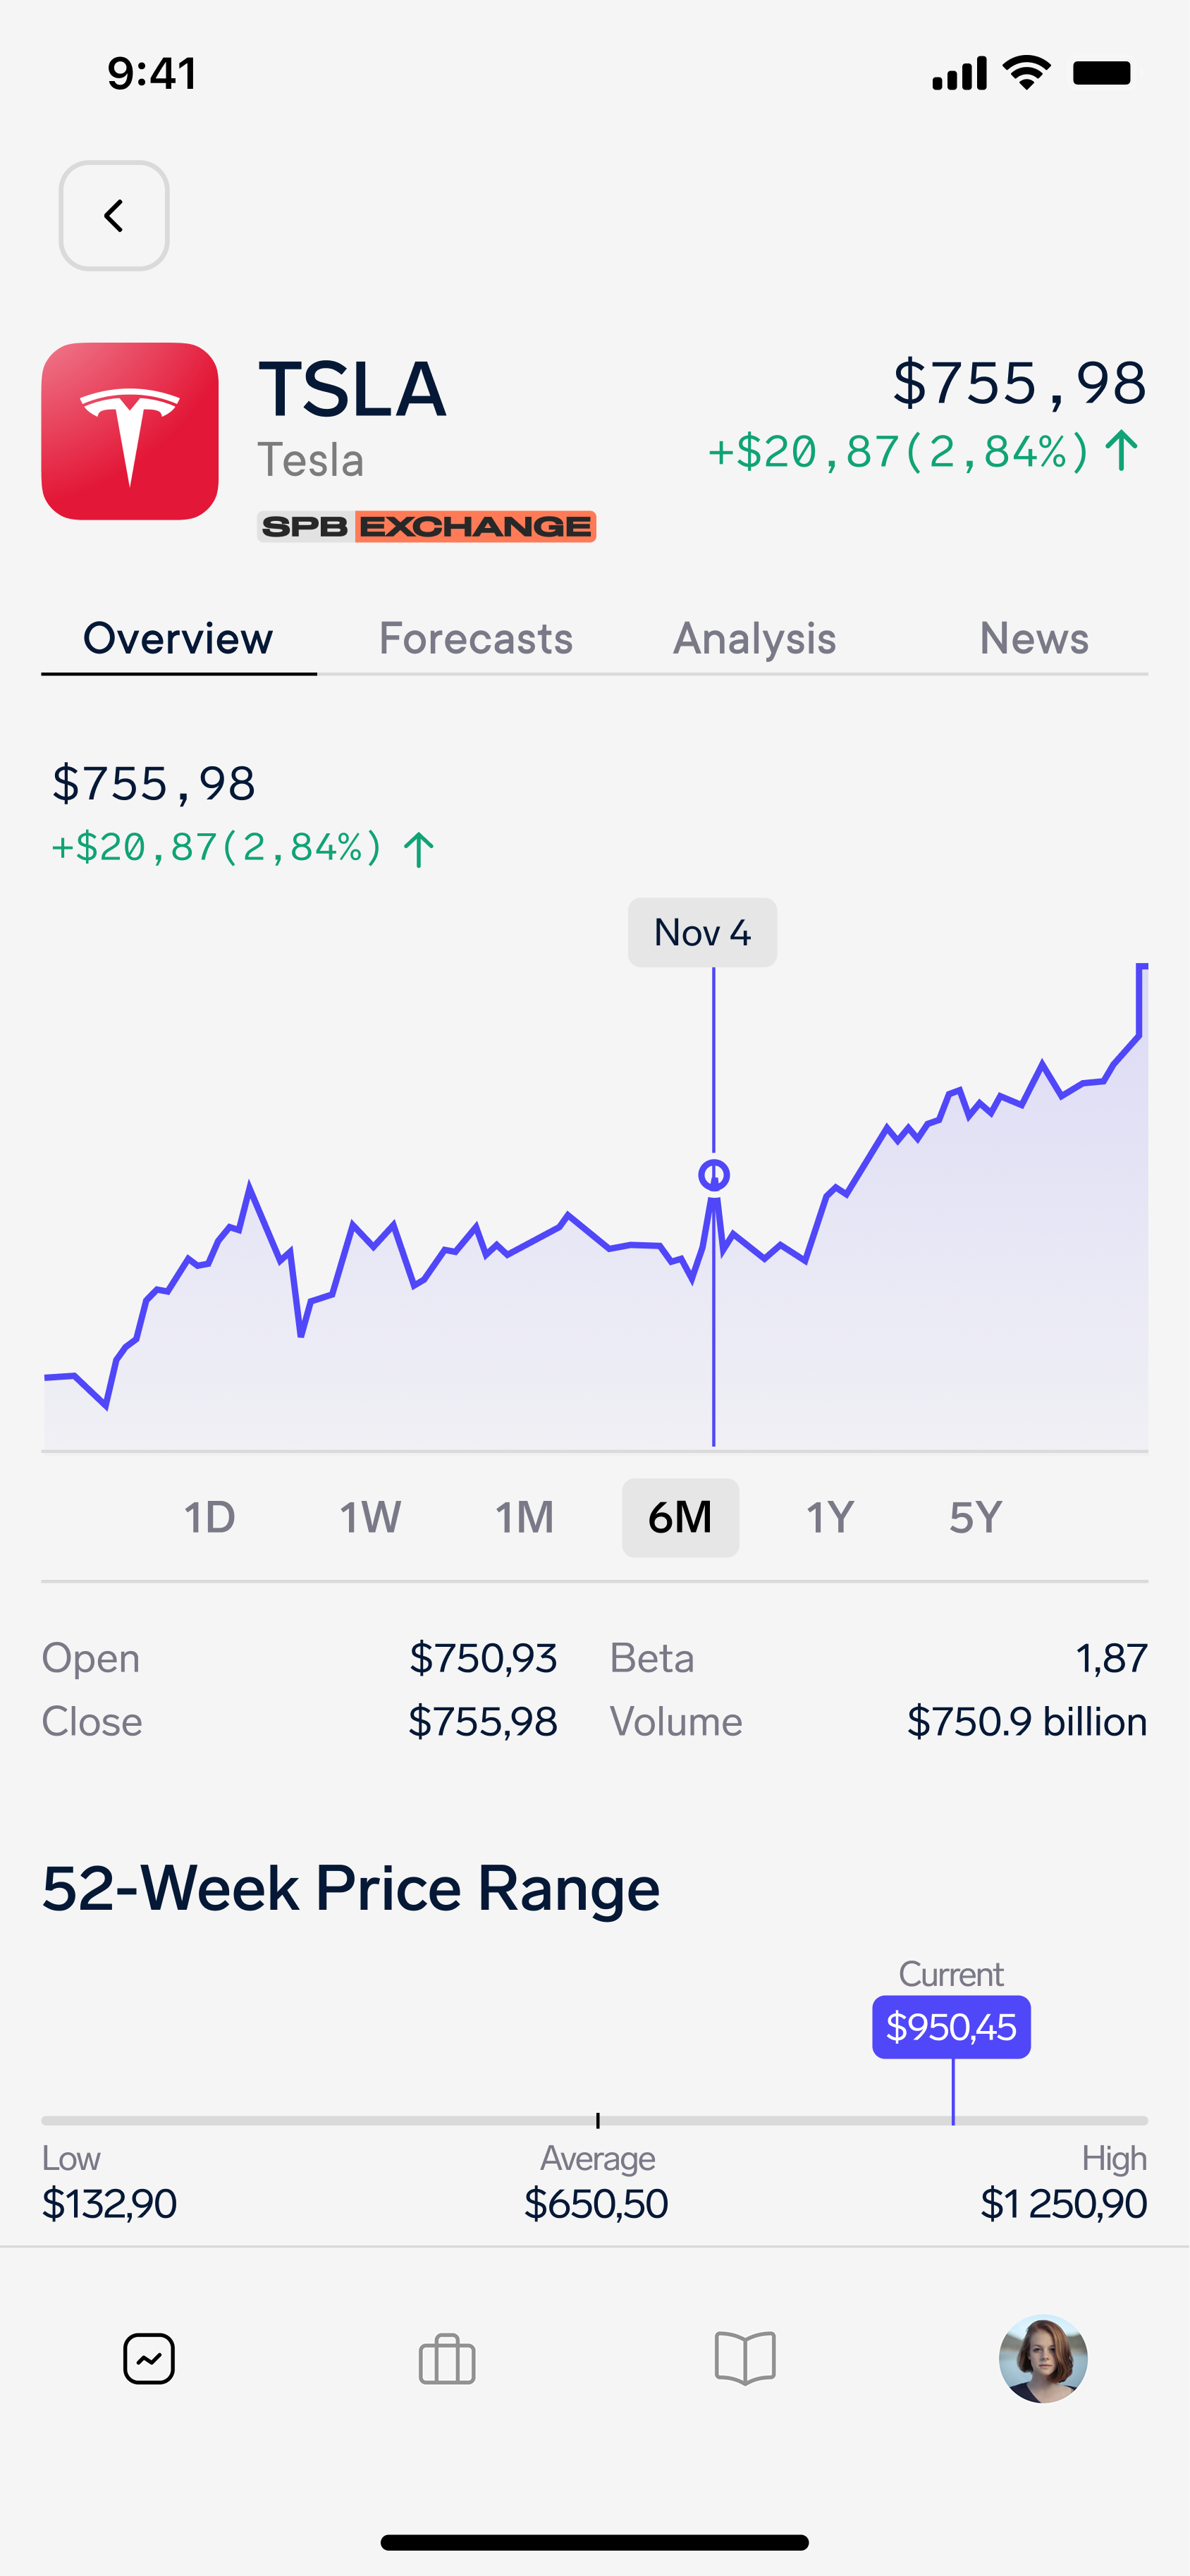
Task: Select the 1M time range
Action: pos(524,1518)
